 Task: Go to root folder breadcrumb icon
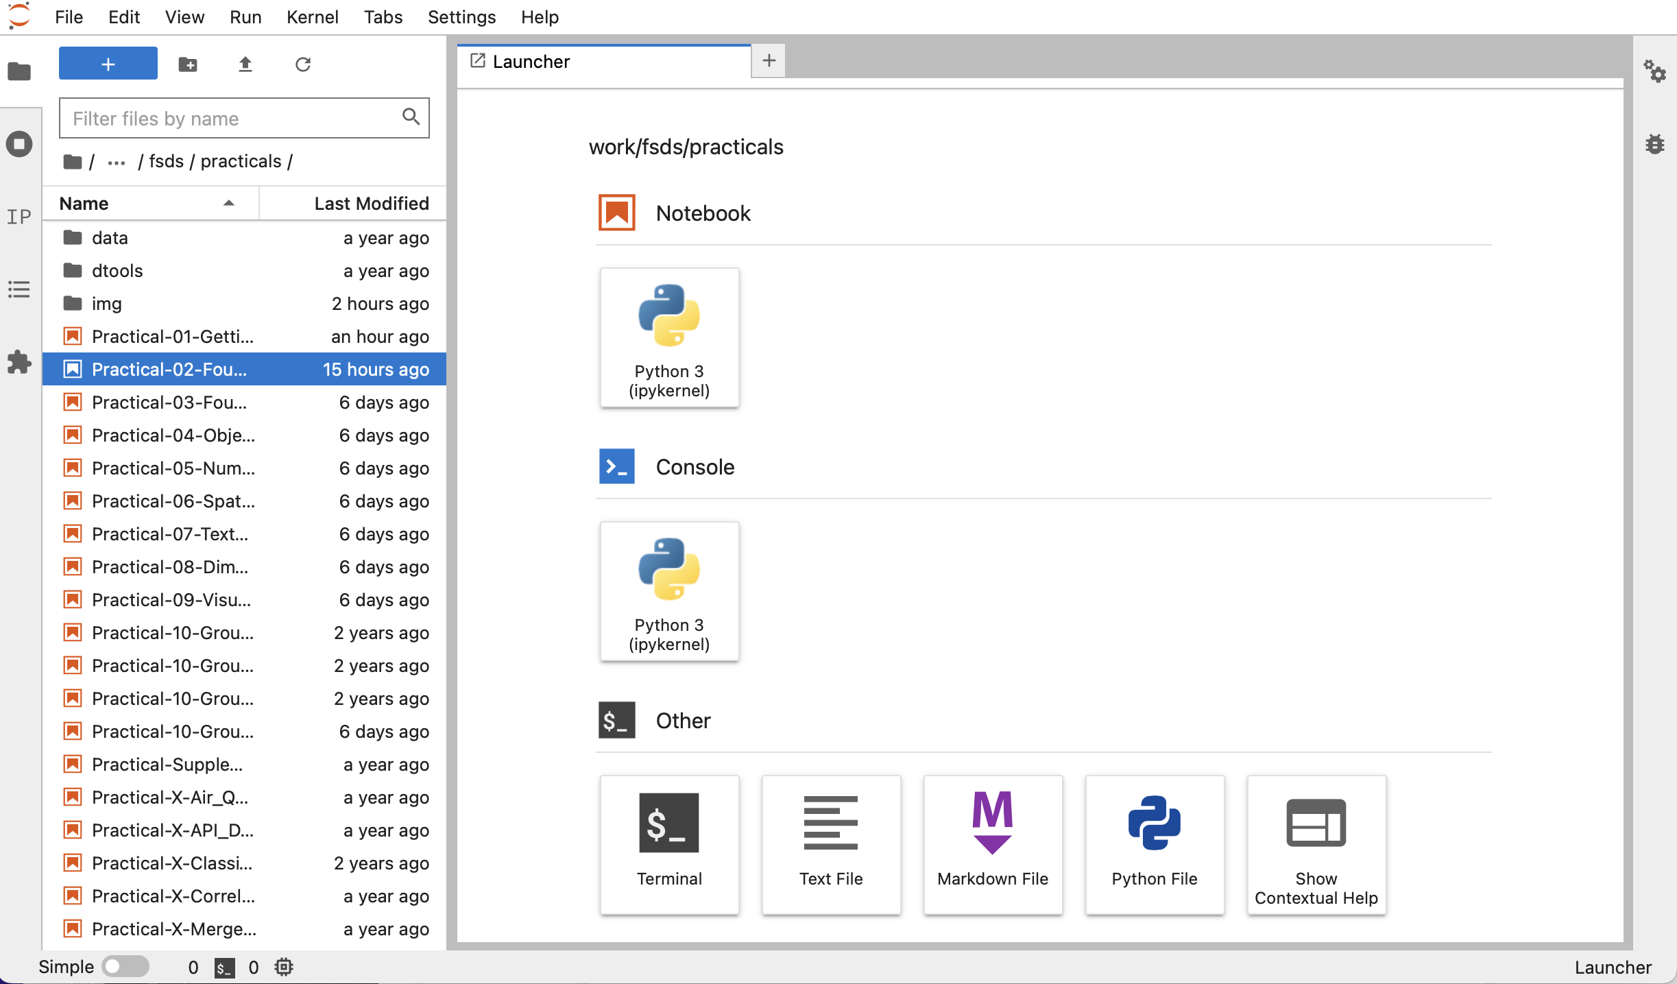click(73, 162)
